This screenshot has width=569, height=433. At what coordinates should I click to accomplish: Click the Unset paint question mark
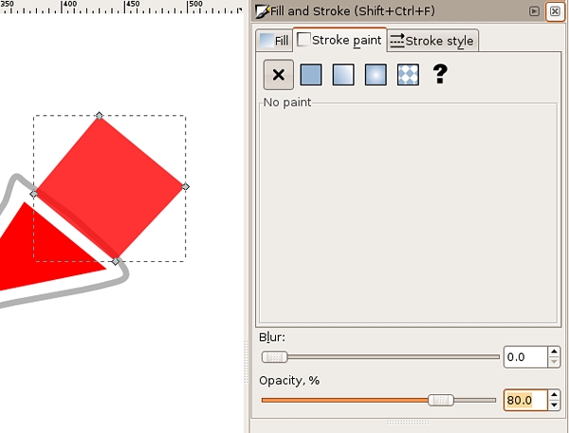click(x=439, y=74)
